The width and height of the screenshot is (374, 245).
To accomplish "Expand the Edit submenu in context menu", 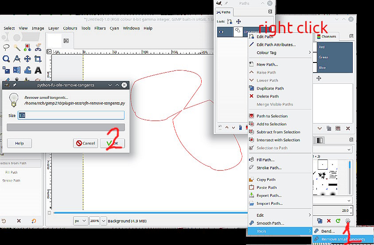I will coord(280,215).
